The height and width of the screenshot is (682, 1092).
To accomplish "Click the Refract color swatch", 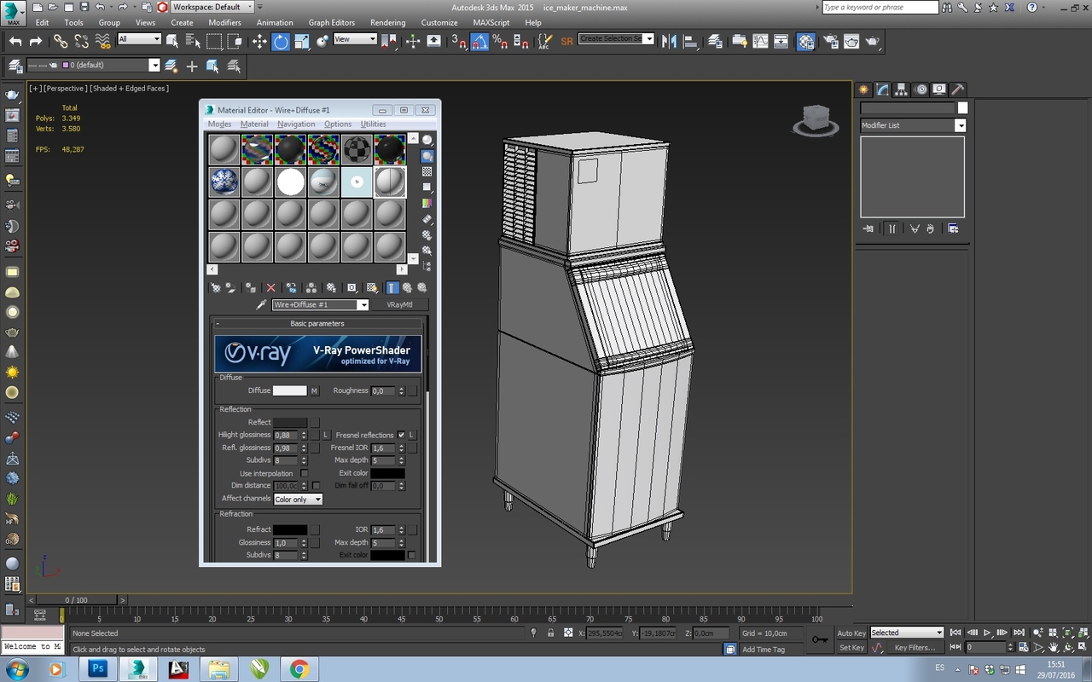I will 289,529.
